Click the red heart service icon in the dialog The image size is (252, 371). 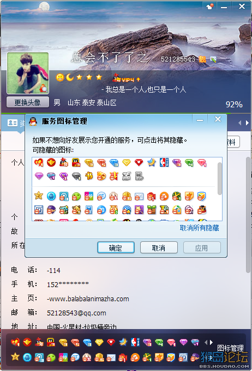(139, 162)
